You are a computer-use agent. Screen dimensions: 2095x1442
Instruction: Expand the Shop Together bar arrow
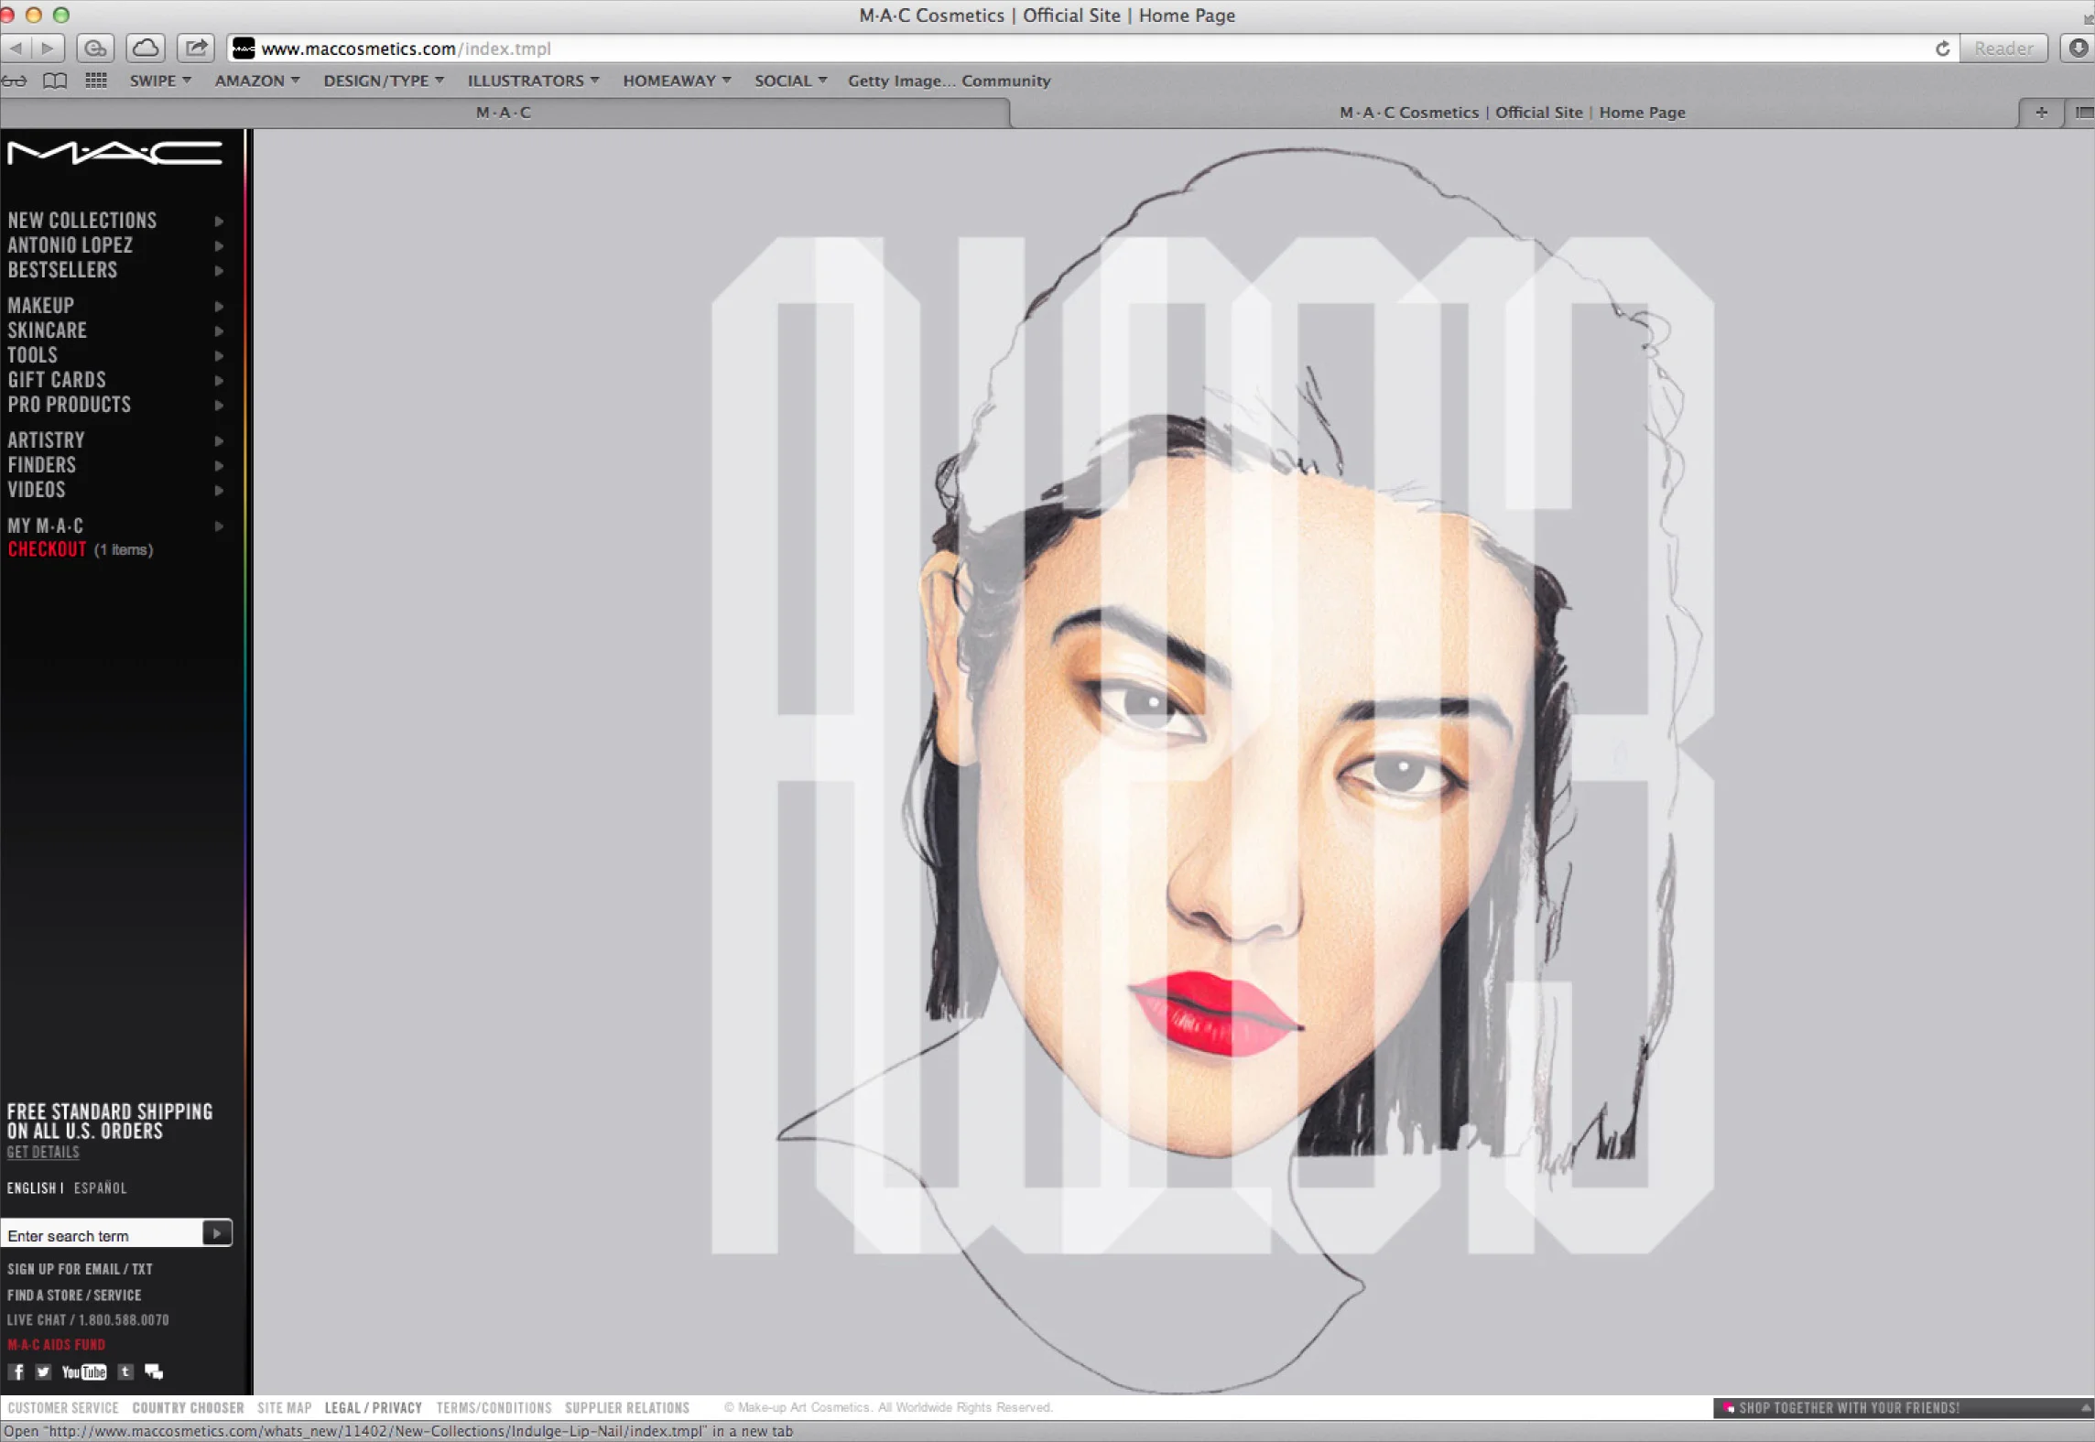(2085, 1408)
